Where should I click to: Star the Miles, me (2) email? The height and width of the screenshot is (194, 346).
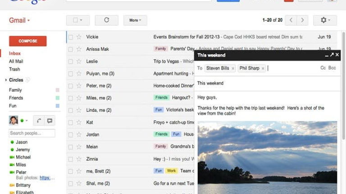click(79, 98)
